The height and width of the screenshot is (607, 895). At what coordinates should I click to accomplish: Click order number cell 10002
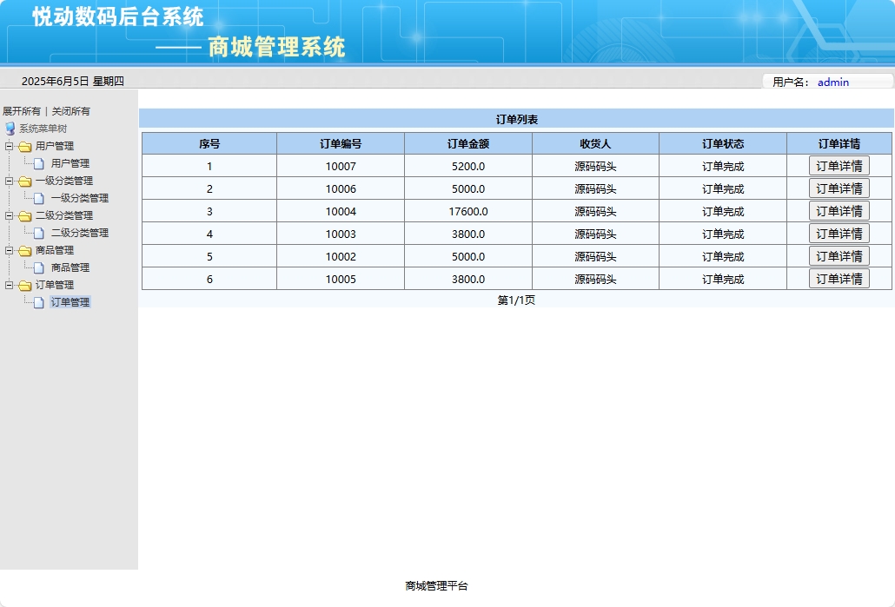coord(341,257)
